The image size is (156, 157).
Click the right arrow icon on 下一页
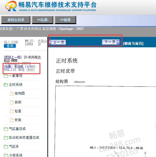[x=118, y=42]
